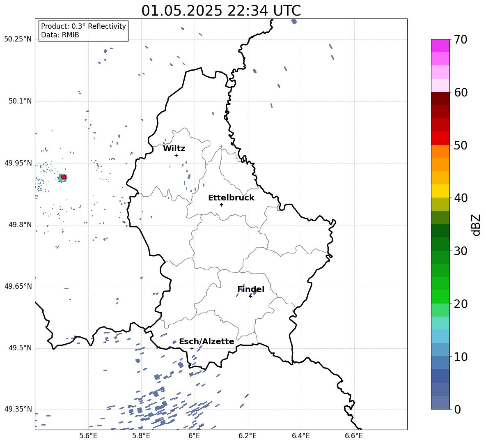Click the orange colorbar swatch just below 50
Screen dimensions: 486x444
440,152
